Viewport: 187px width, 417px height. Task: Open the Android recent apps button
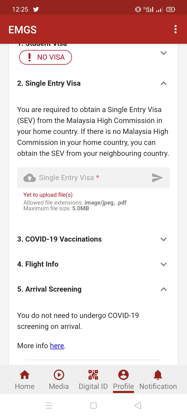coord(49,406)
